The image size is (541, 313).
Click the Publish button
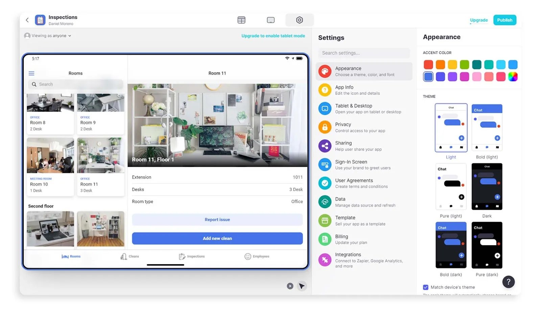pyautogui.click(x=505, y=20)
